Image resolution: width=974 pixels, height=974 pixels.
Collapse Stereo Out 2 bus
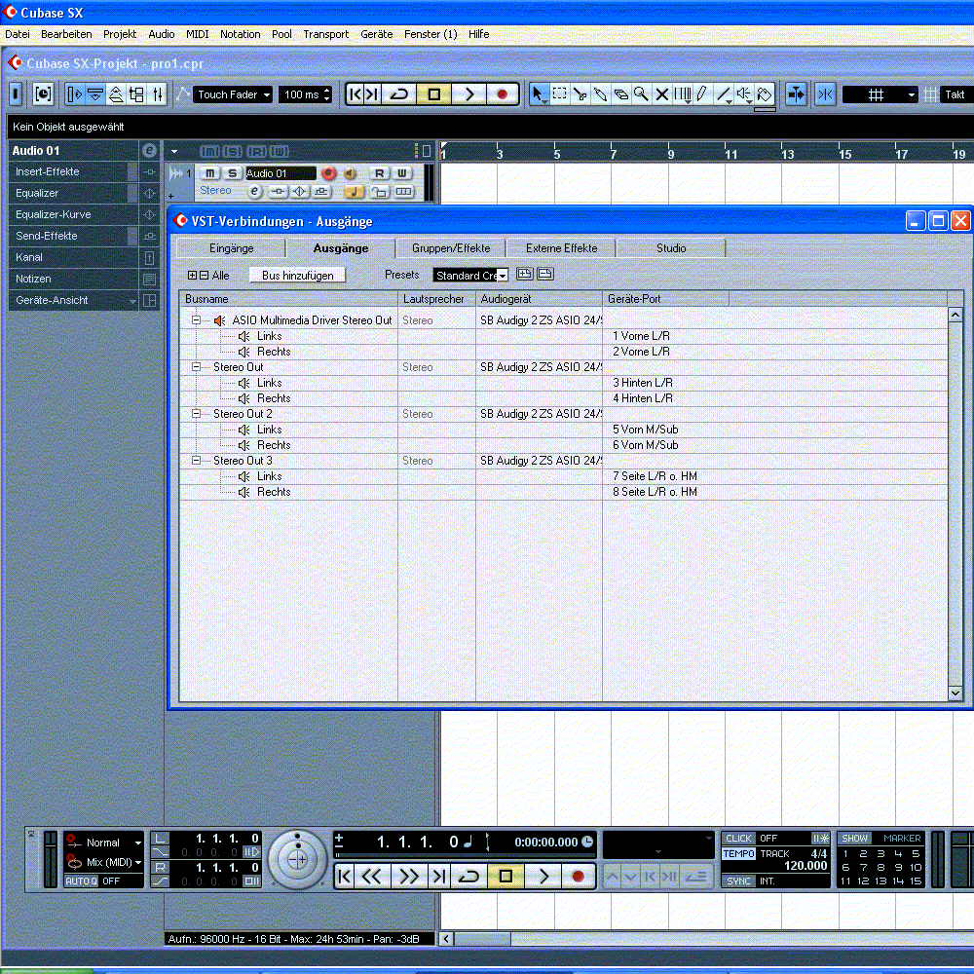[197, 414]
